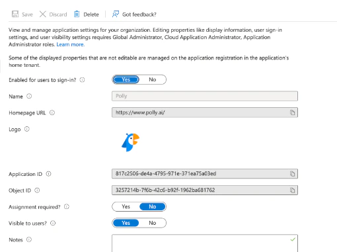The height and width of the screenshot is (252, 337).
Task: Click the Discard X icon
Action: click(x=42, y=14)
